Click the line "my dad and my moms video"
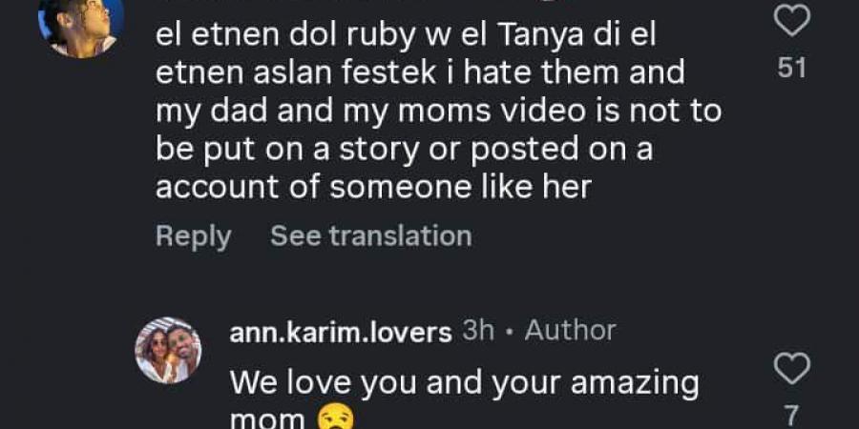 [x=438, y=112]
